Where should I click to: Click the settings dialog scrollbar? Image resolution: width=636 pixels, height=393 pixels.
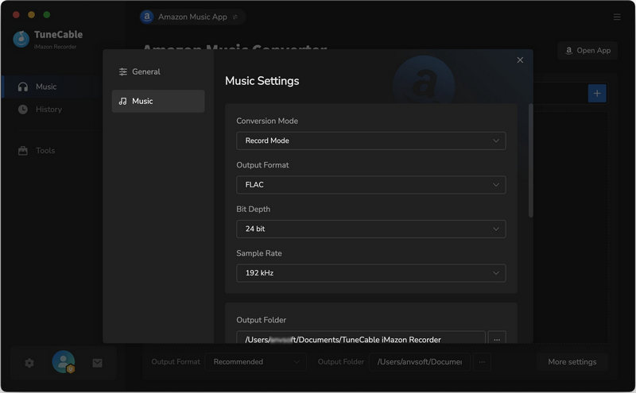530,160
